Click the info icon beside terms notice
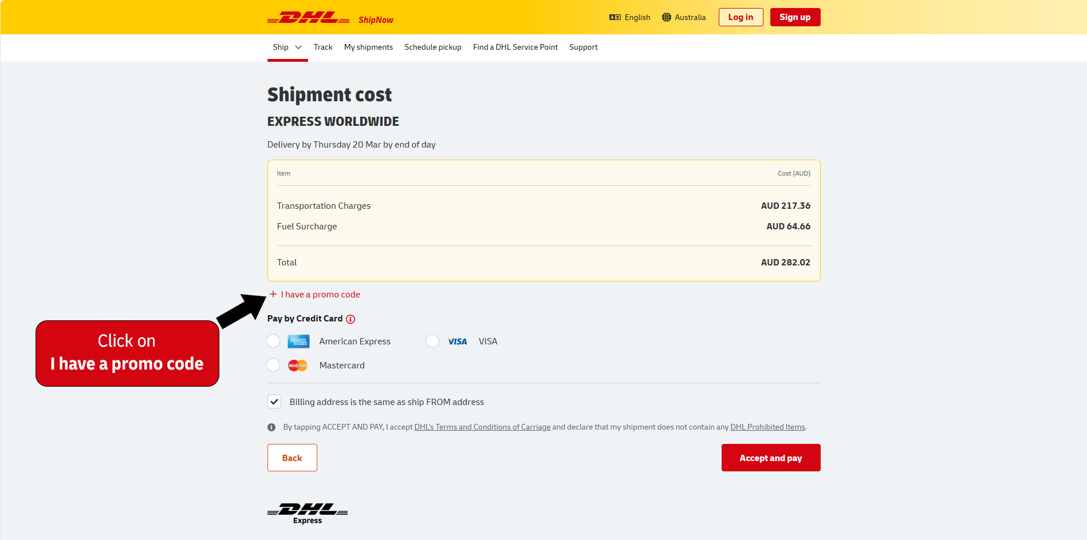The height and width of the screenshot is (540, 1087). coord(271,427)
